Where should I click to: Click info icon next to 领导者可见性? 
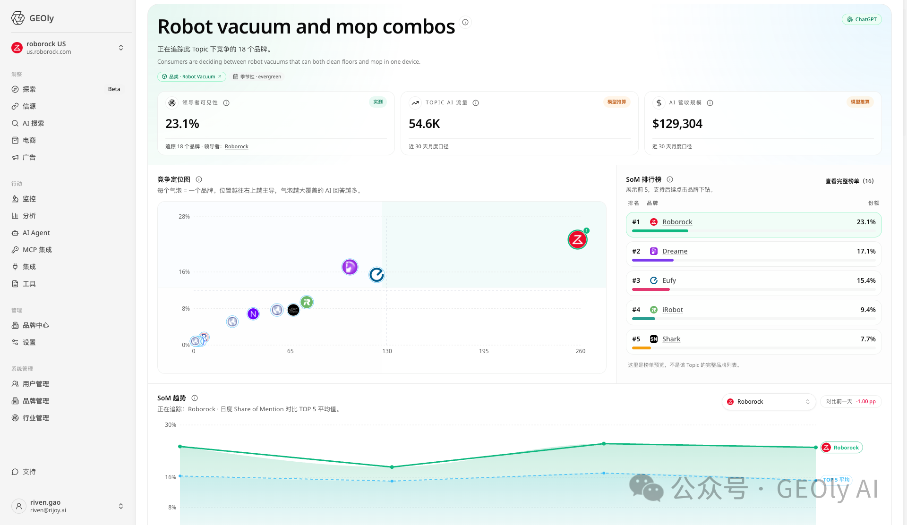(x=226, y=103)
